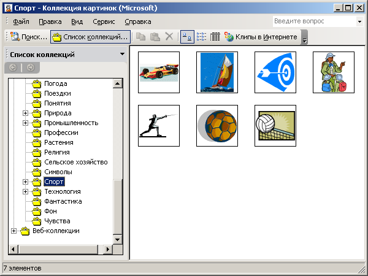The image size is (368, 276).
Task: Open the Список коллекций pane dropdown
Action: (x=122, y=54)
